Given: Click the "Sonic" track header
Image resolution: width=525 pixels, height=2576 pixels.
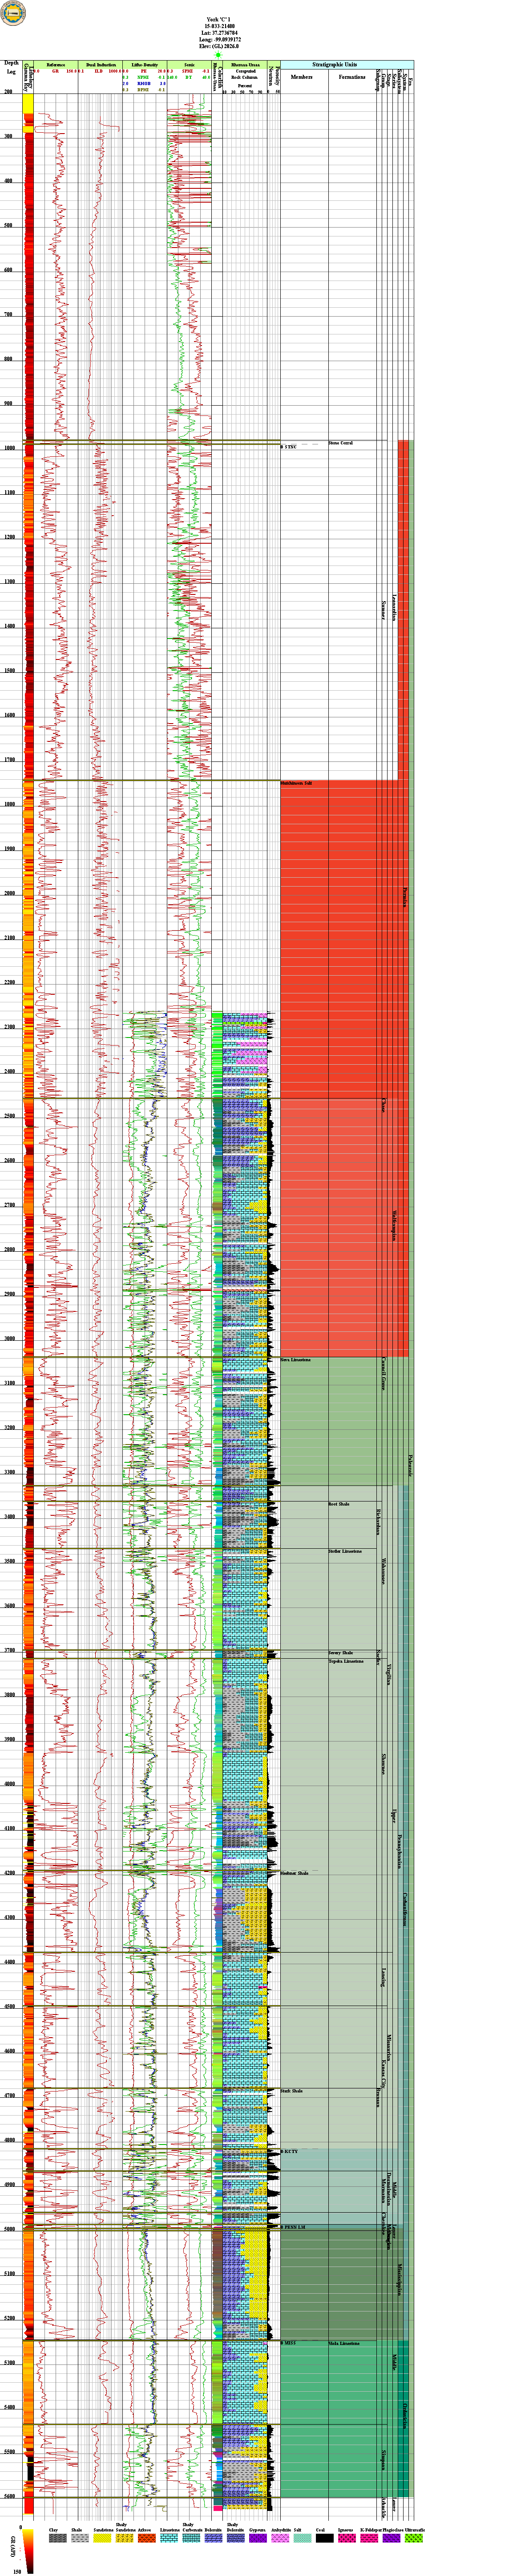Looking at the screenshot, I should [189, 64].
